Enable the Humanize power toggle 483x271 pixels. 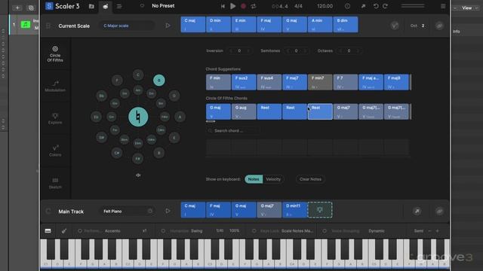click(163, 231)
